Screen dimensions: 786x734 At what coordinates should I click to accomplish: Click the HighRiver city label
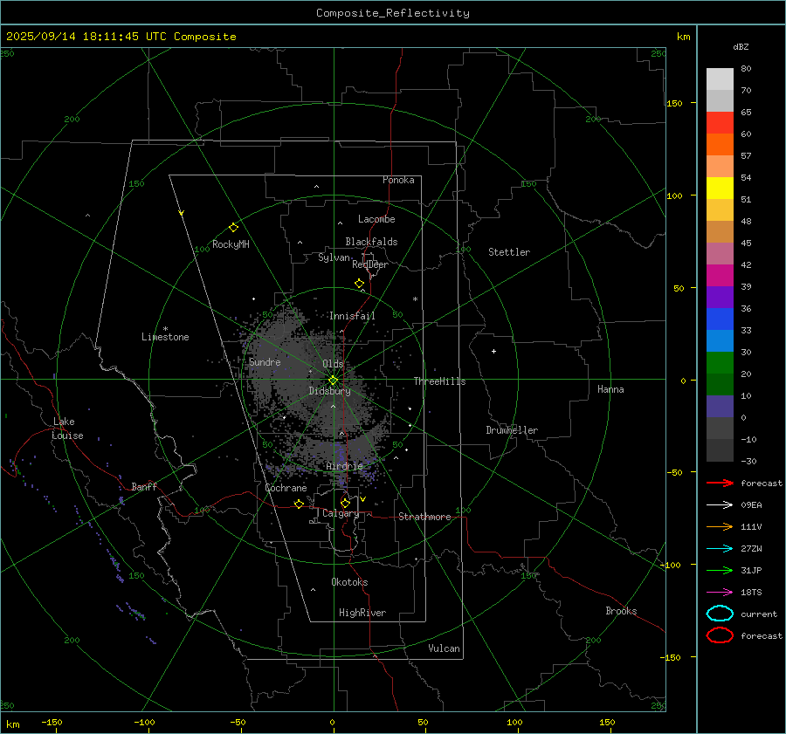[x=362, y=613]
